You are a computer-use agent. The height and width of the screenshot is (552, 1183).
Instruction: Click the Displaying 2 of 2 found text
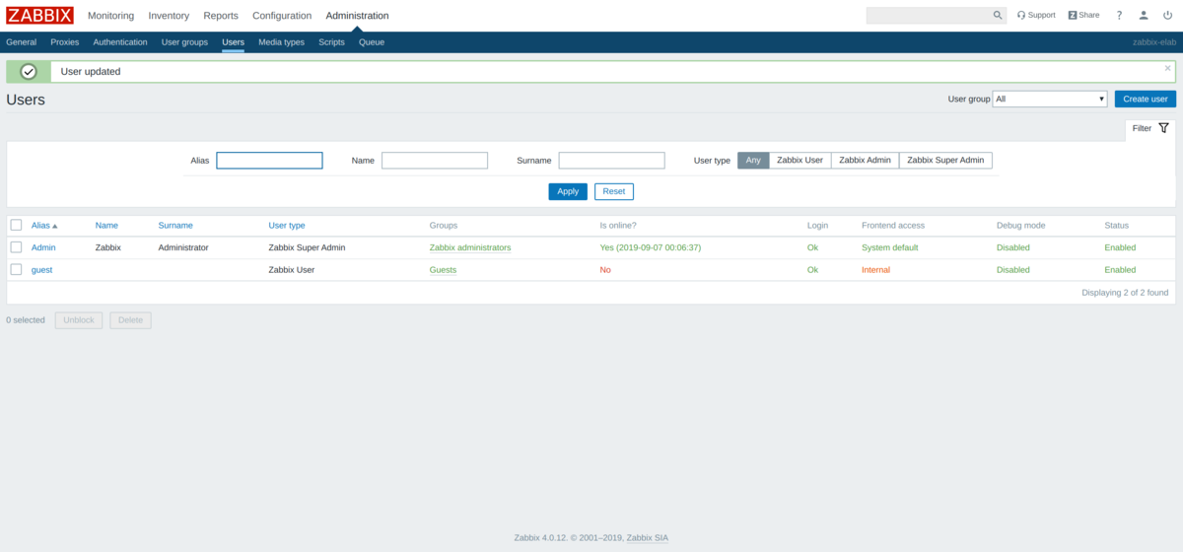click(1125, 293)
